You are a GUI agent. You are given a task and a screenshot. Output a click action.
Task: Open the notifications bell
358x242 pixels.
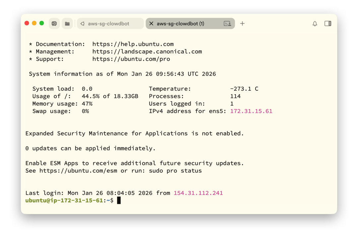click(x=315, y=24)
